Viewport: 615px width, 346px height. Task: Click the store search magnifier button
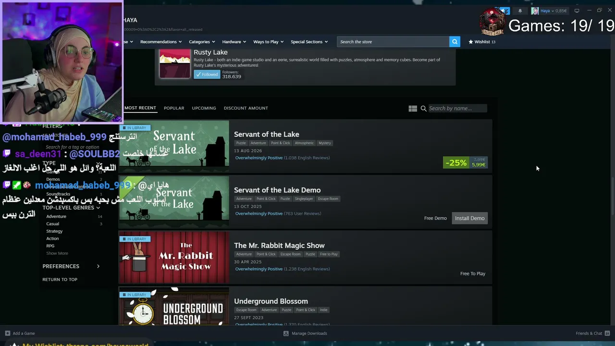[455, 42]
